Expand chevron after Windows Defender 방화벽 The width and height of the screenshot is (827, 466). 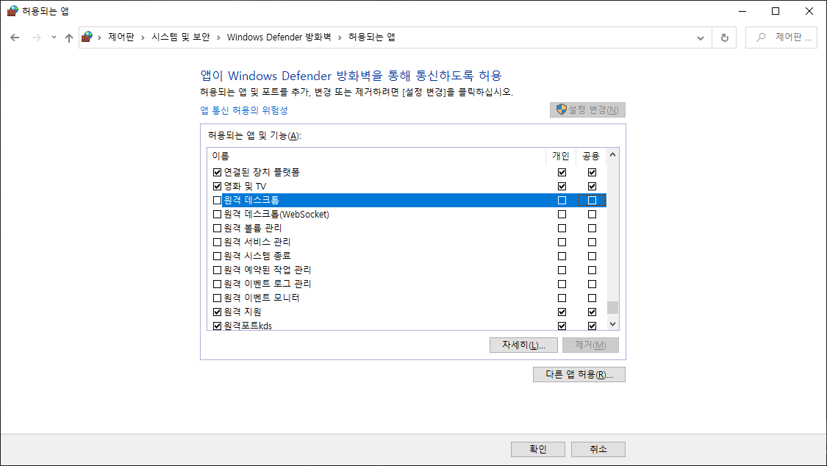[340, 37]
